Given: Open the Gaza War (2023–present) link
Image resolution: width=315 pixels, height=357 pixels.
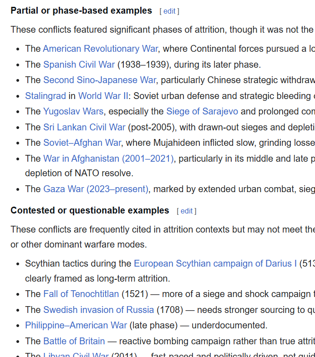Looking at the screenshot, I should (x=96, y=189).
